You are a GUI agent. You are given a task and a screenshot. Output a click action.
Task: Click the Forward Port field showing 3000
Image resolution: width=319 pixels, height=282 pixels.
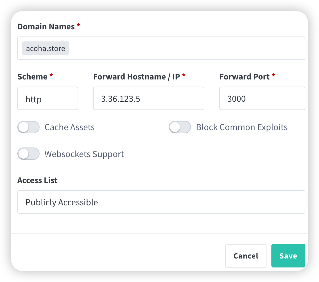(262, 98)
